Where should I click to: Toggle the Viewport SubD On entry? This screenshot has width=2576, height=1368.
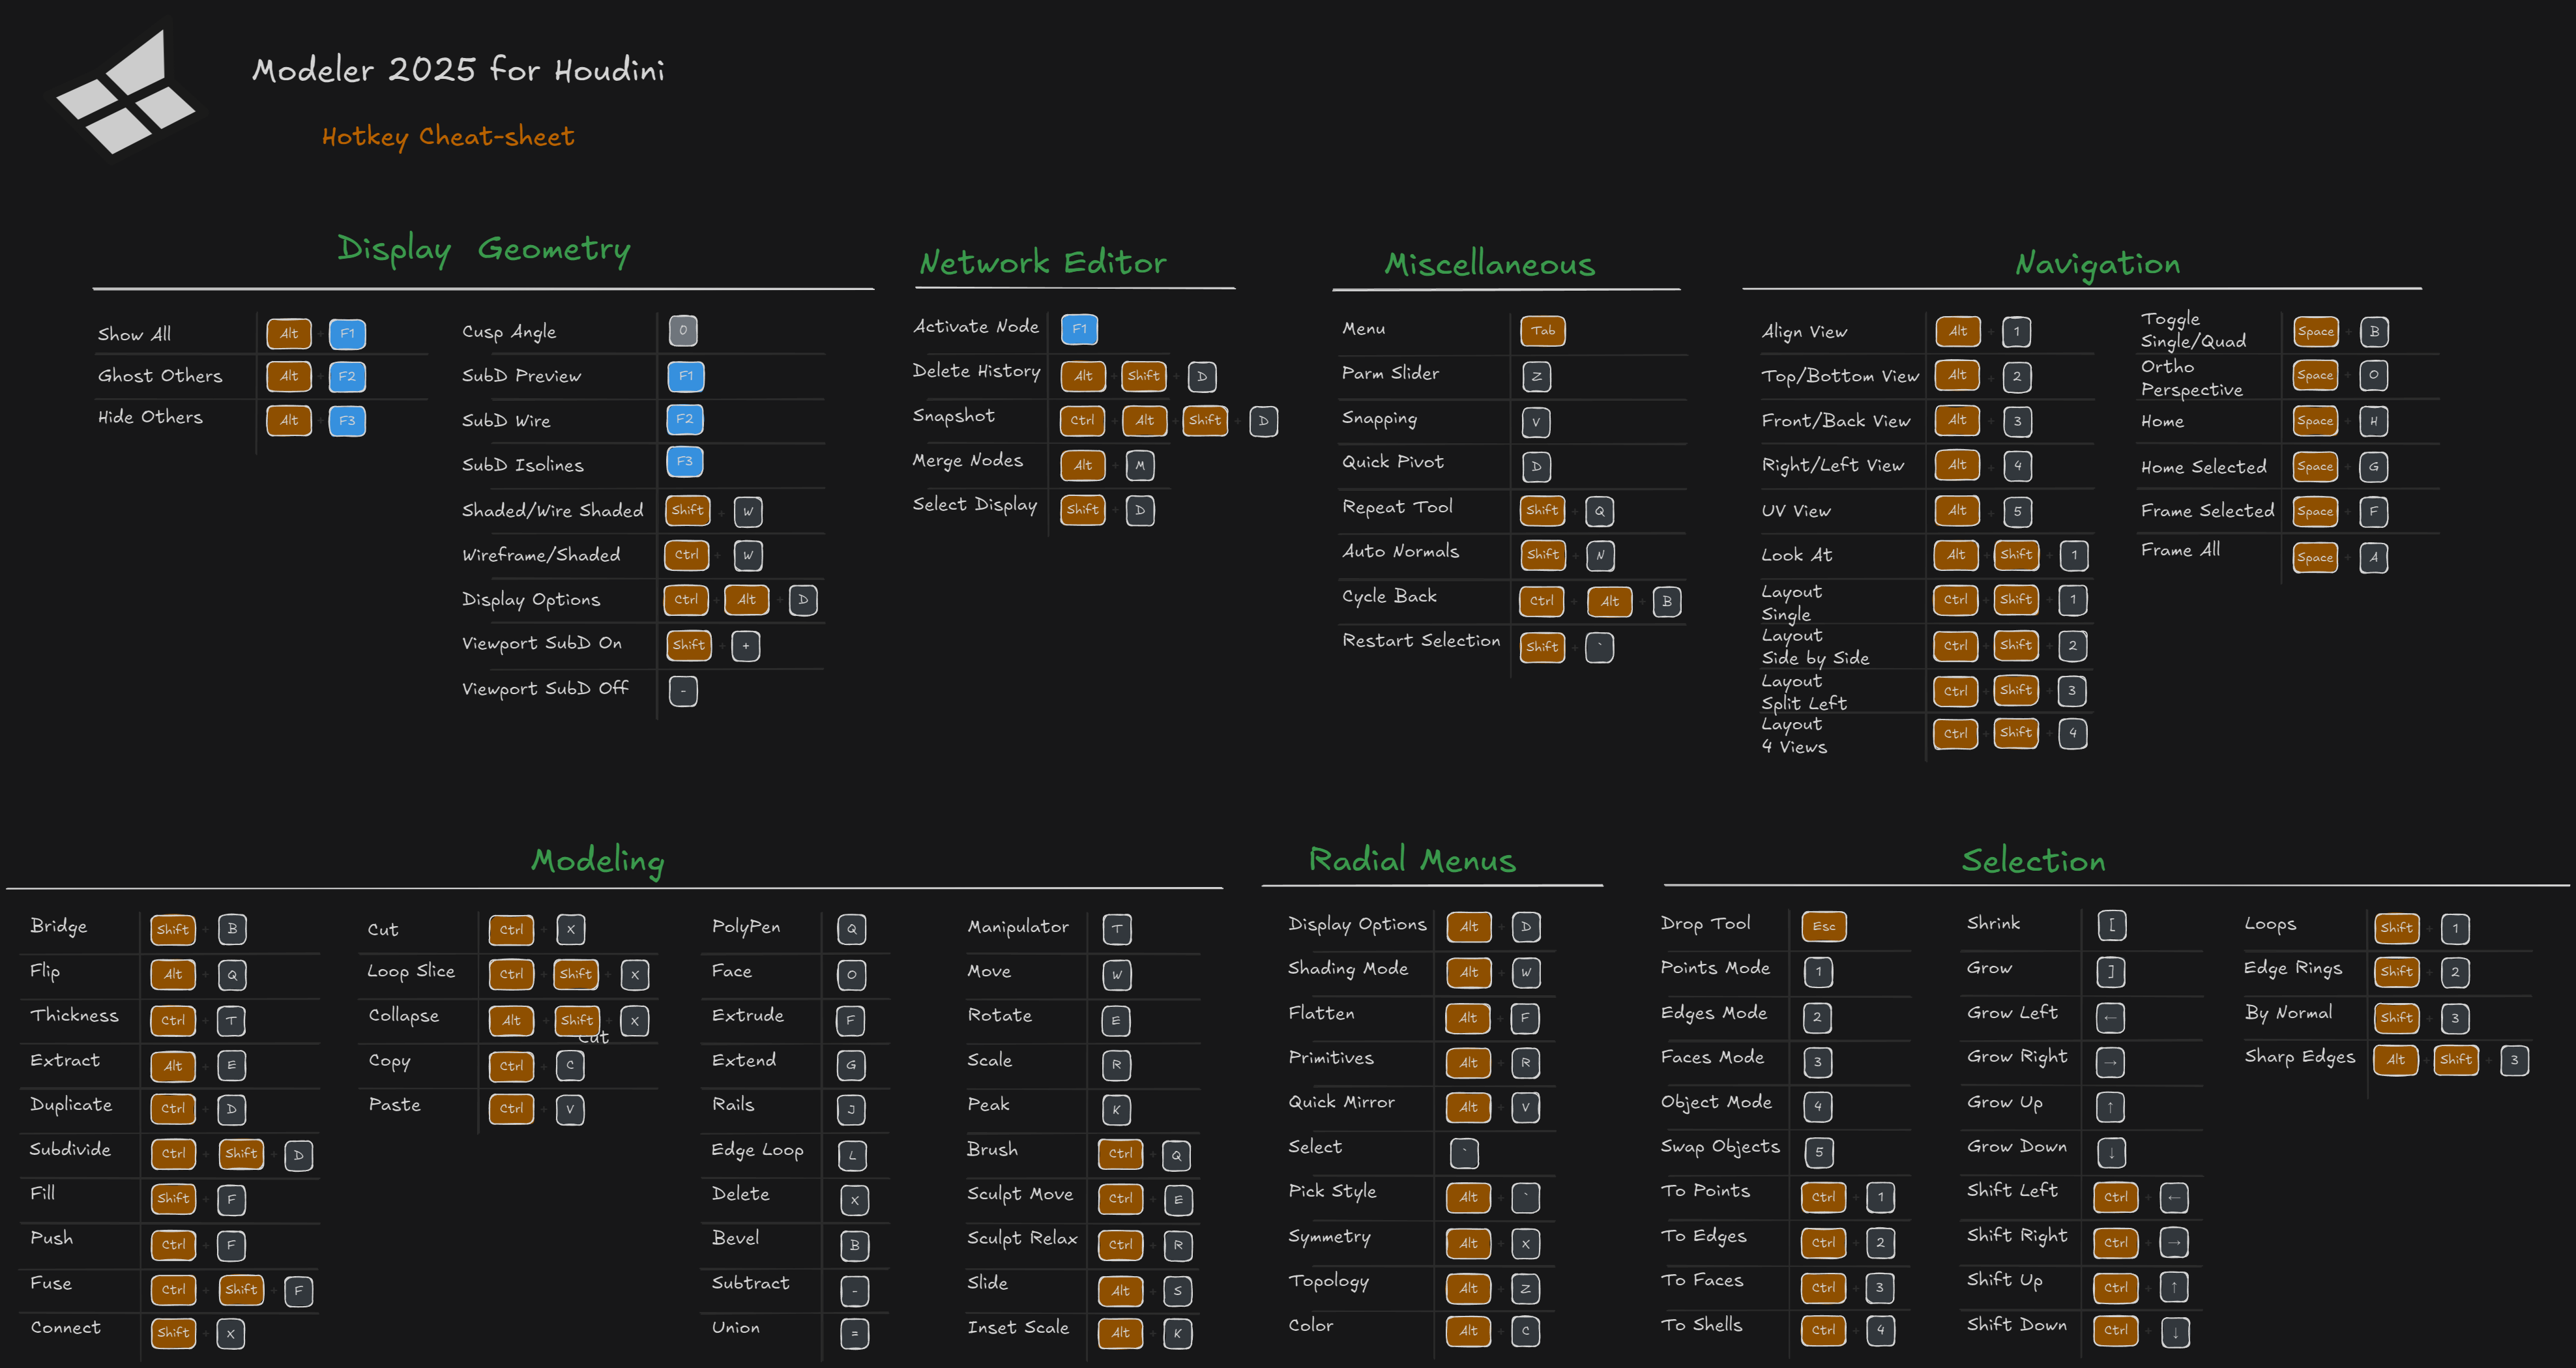(542, 643)
